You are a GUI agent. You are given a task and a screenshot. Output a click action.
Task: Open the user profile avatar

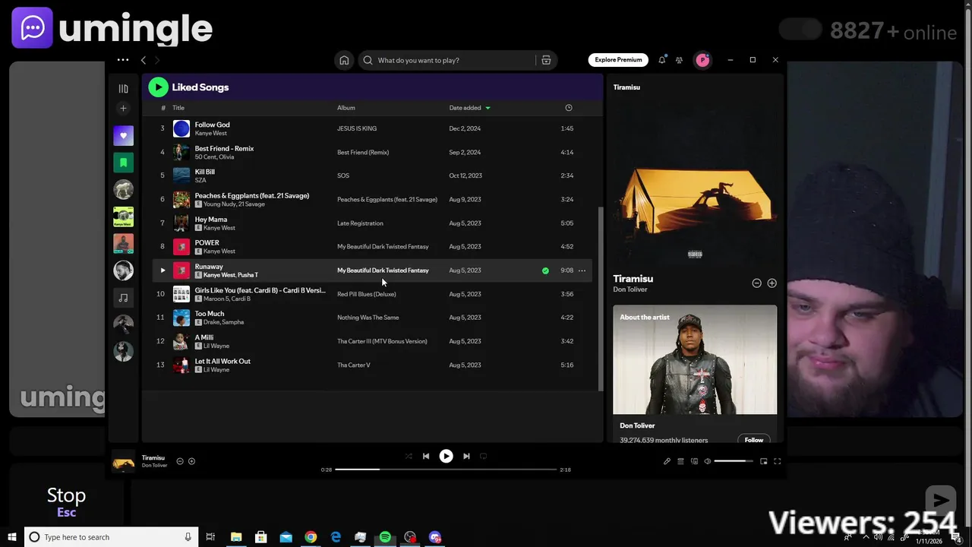[x=702, y=60]
